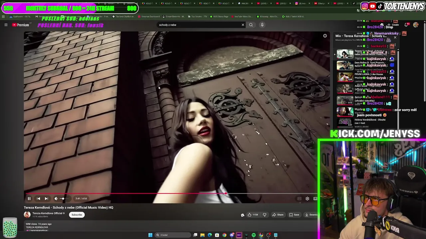This screenshot has width=426, height=239.
Task: Open YouTube hamburger guide menu
Action: 6,25
